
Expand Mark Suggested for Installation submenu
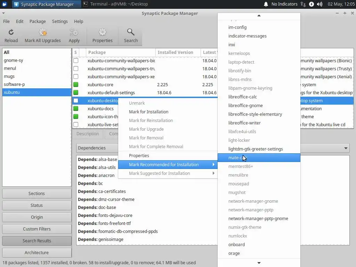pos(168,173)
